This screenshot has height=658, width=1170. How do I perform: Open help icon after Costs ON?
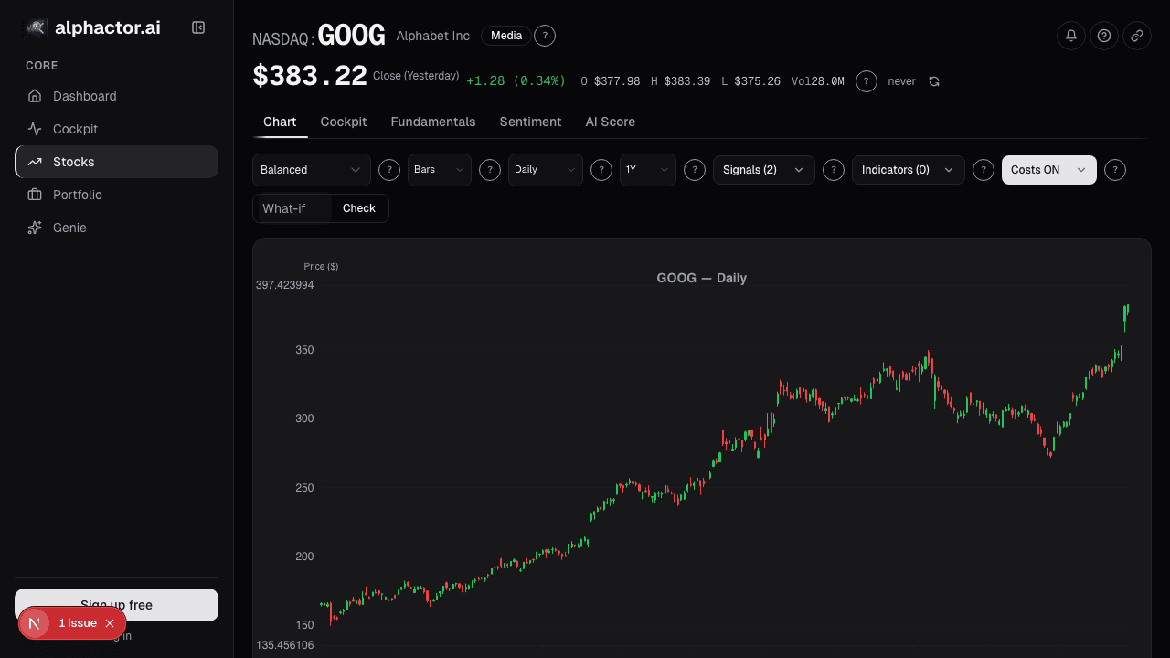1115,170
